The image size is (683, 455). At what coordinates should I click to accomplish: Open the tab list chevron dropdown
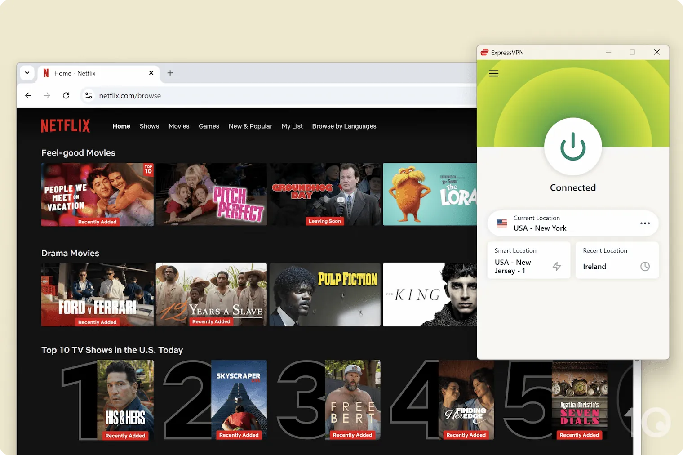coord(27,73)
